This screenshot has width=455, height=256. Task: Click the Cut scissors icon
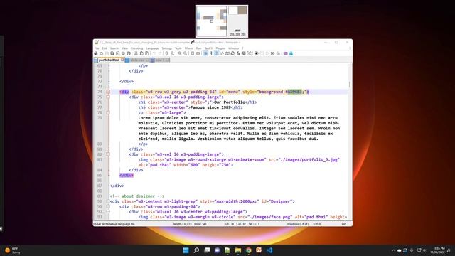[136, 53]
